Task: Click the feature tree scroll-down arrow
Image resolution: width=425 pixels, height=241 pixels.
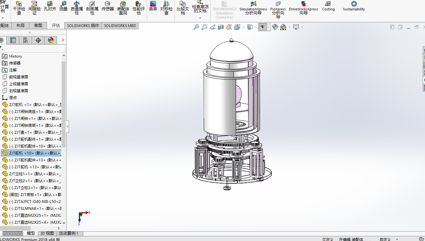Action: (x=64, y=222)
